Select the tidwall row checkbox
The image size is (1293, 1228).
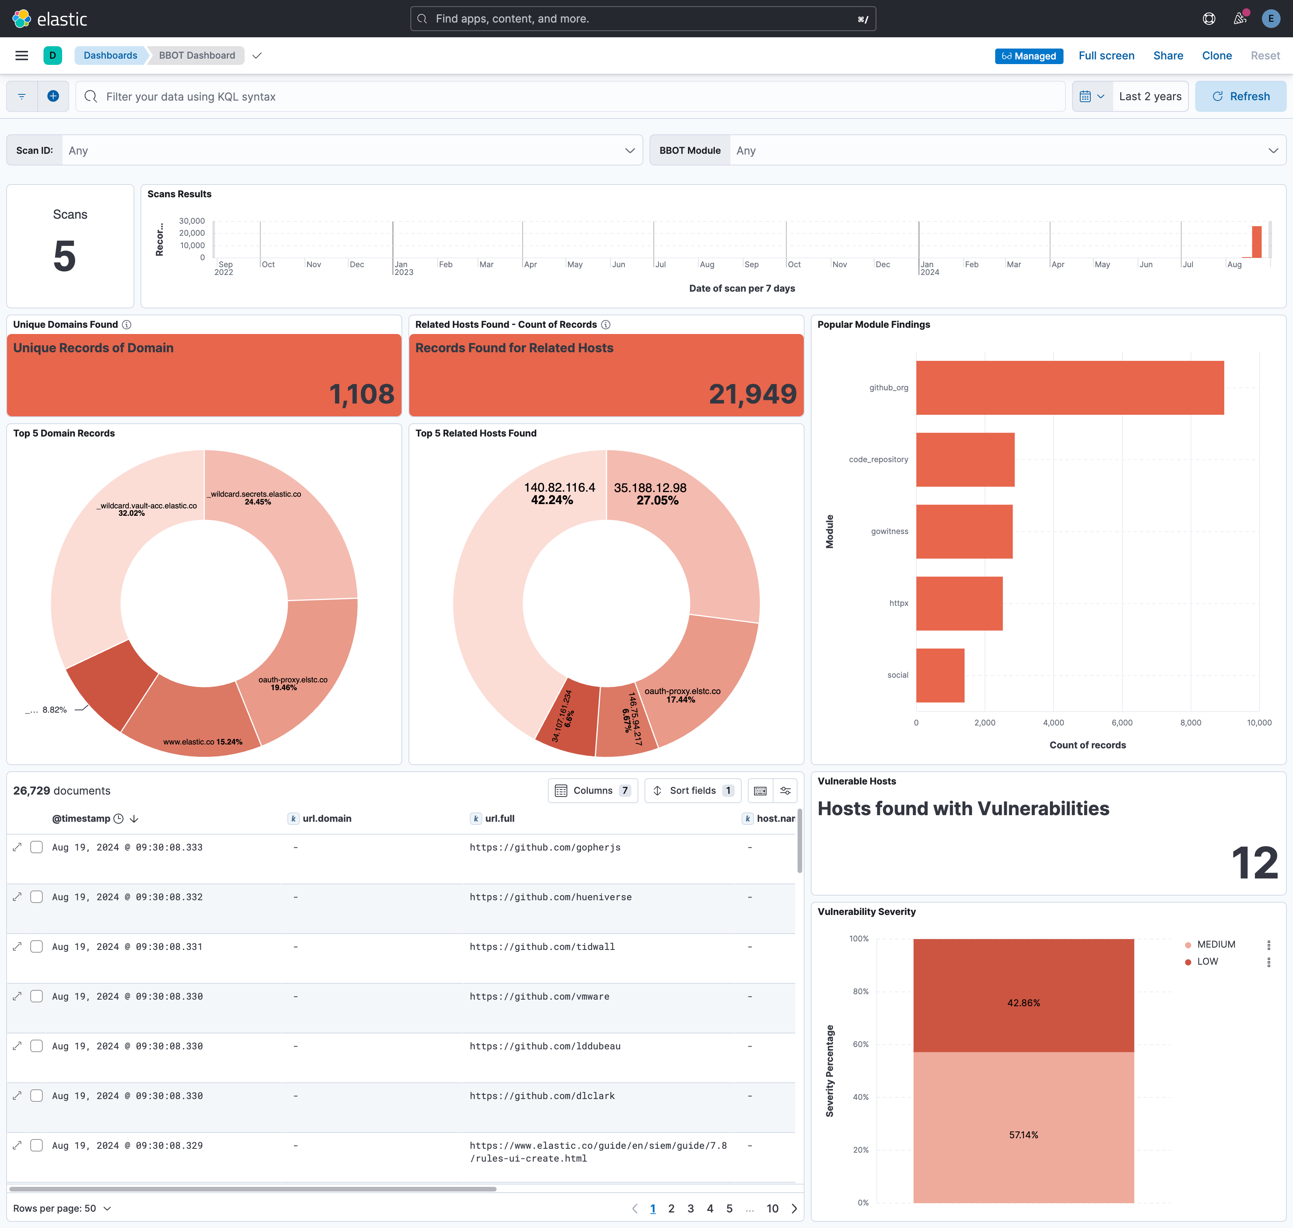tap(36, 946)
